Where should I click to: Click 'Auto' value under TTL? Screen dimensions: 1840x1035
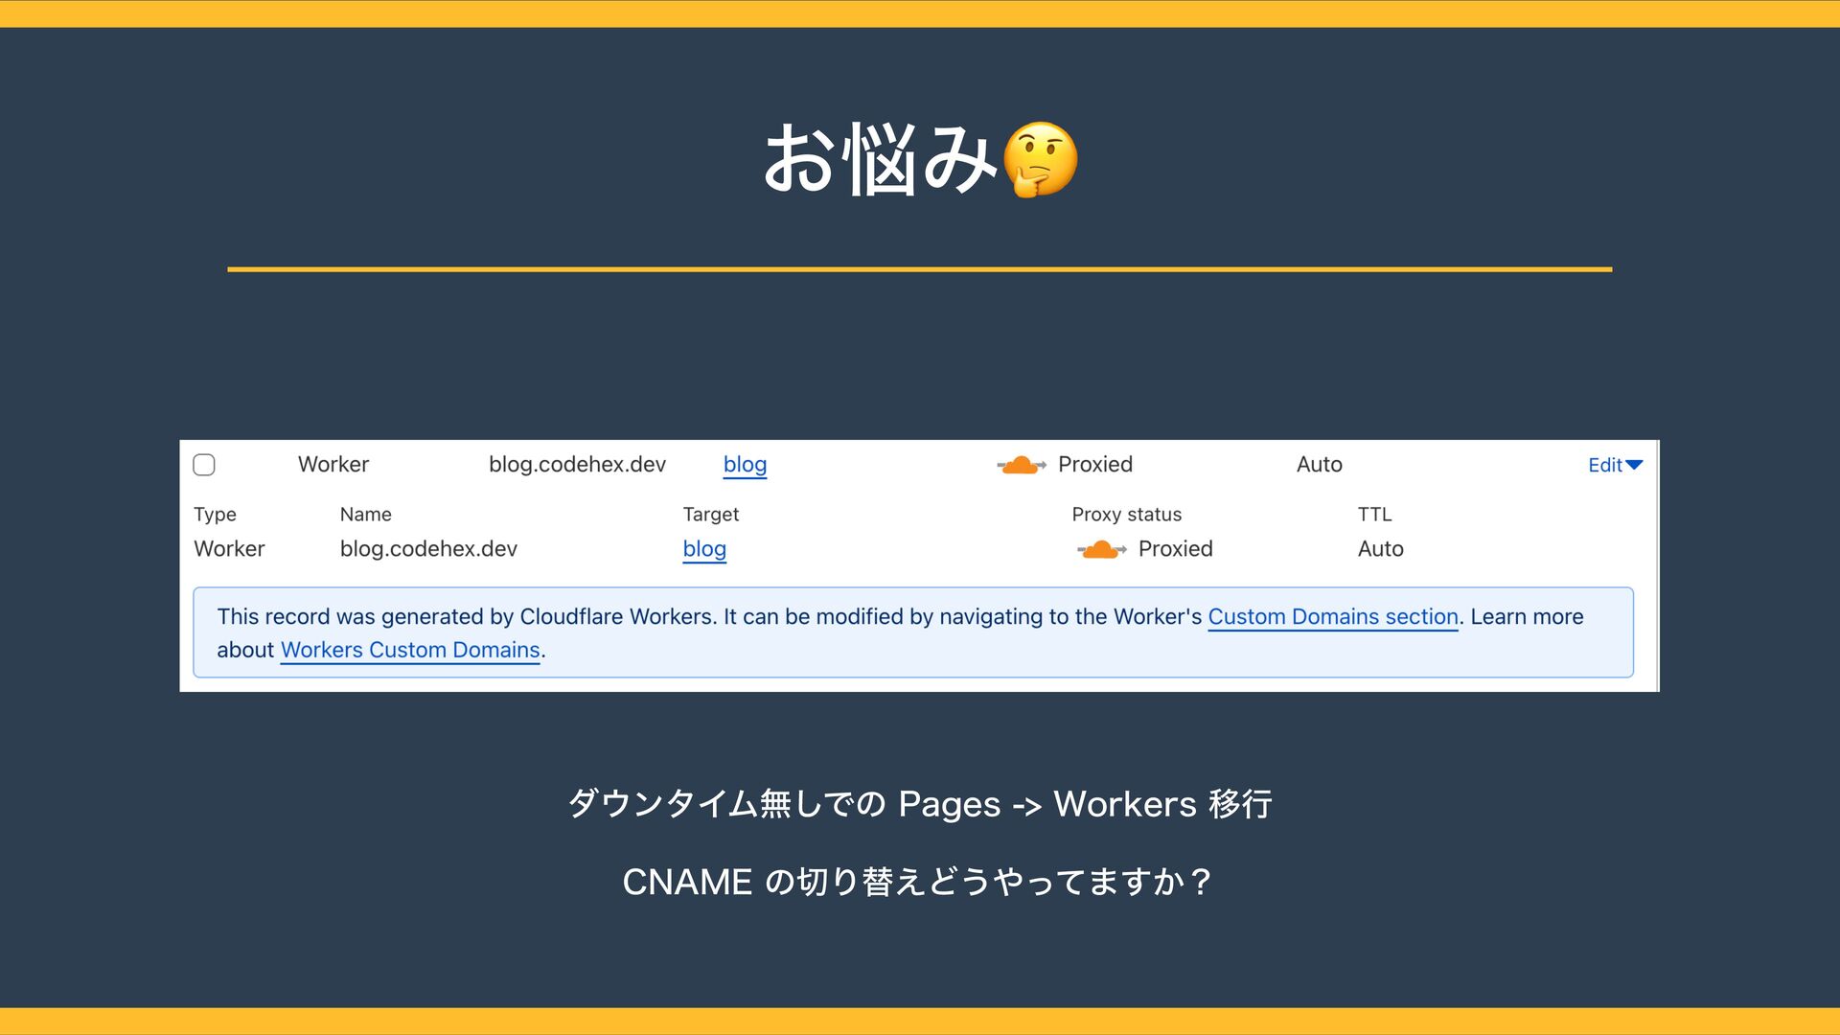pyautogui.click(x=1381, y=549)
